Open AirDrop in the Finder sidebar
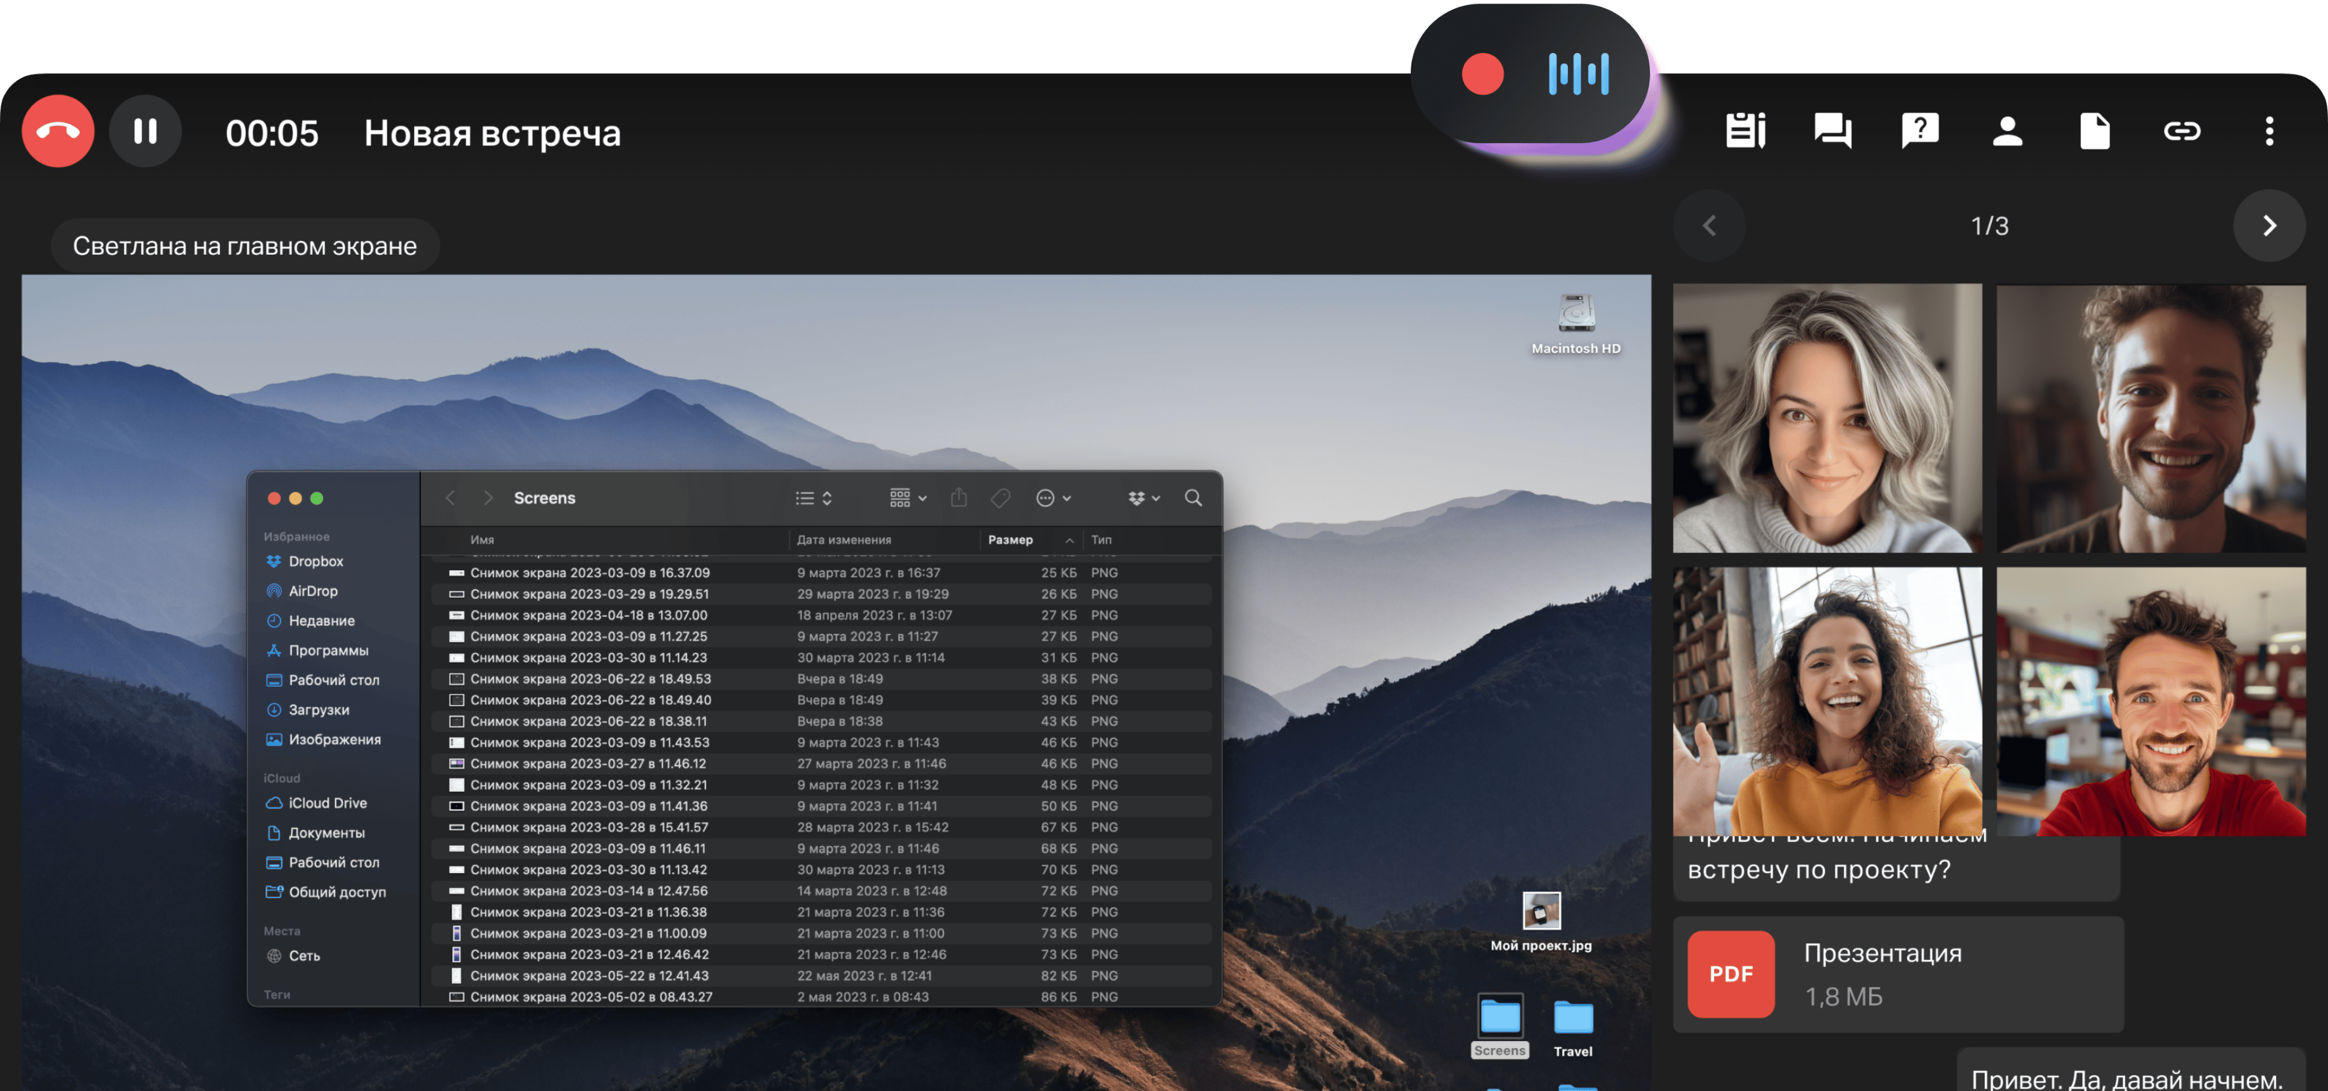2328x1091 pixels. click(x=313, y=591)
